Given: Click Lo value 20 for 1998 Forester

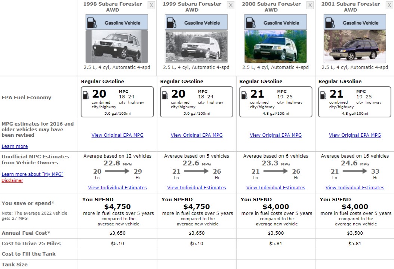Looking at the screenshot, I should click(x=97, y=171).
